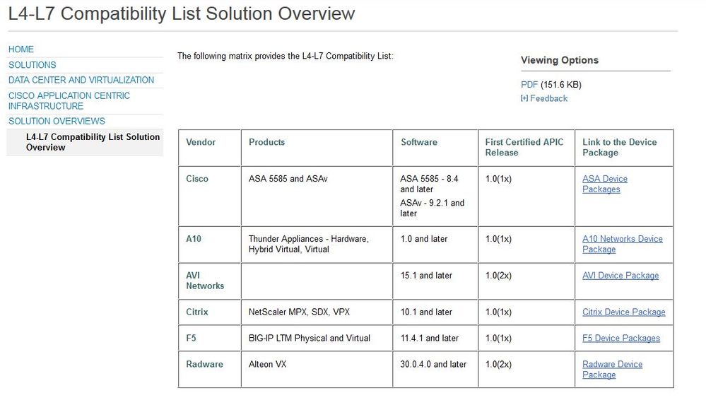The width and height of the screenshot is (706, 417).
Task: Click the Viewing Options heading
Action: coord(560,60)
